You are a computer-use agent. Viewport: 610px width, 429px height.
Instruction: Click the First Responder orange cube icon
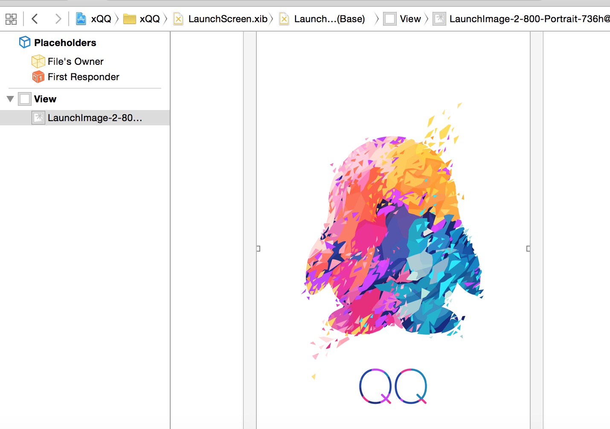[x=38, y=77]
